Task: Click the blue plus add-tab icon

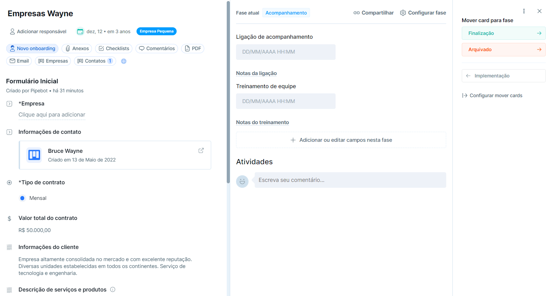Action: pyautogui.click(x=124, y=61)
